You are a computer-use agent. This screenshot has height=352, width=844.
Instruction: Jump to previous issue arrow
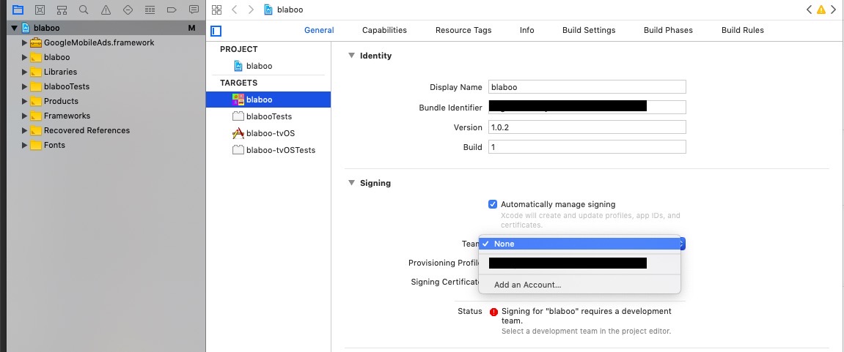(809, 10)
